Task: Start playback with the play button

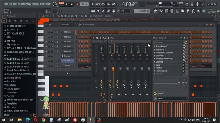Action: pyautogui.click(x=67, y=4)
